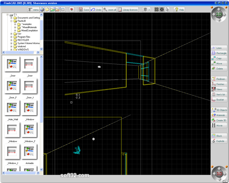Expand the Program Files folder
The width and height of the screenshot is (229, 183).
pyautogui.click(x=11, y=37)
